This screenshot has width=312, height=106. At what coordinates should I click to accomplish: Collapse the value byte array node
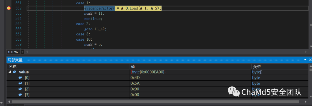10,72
